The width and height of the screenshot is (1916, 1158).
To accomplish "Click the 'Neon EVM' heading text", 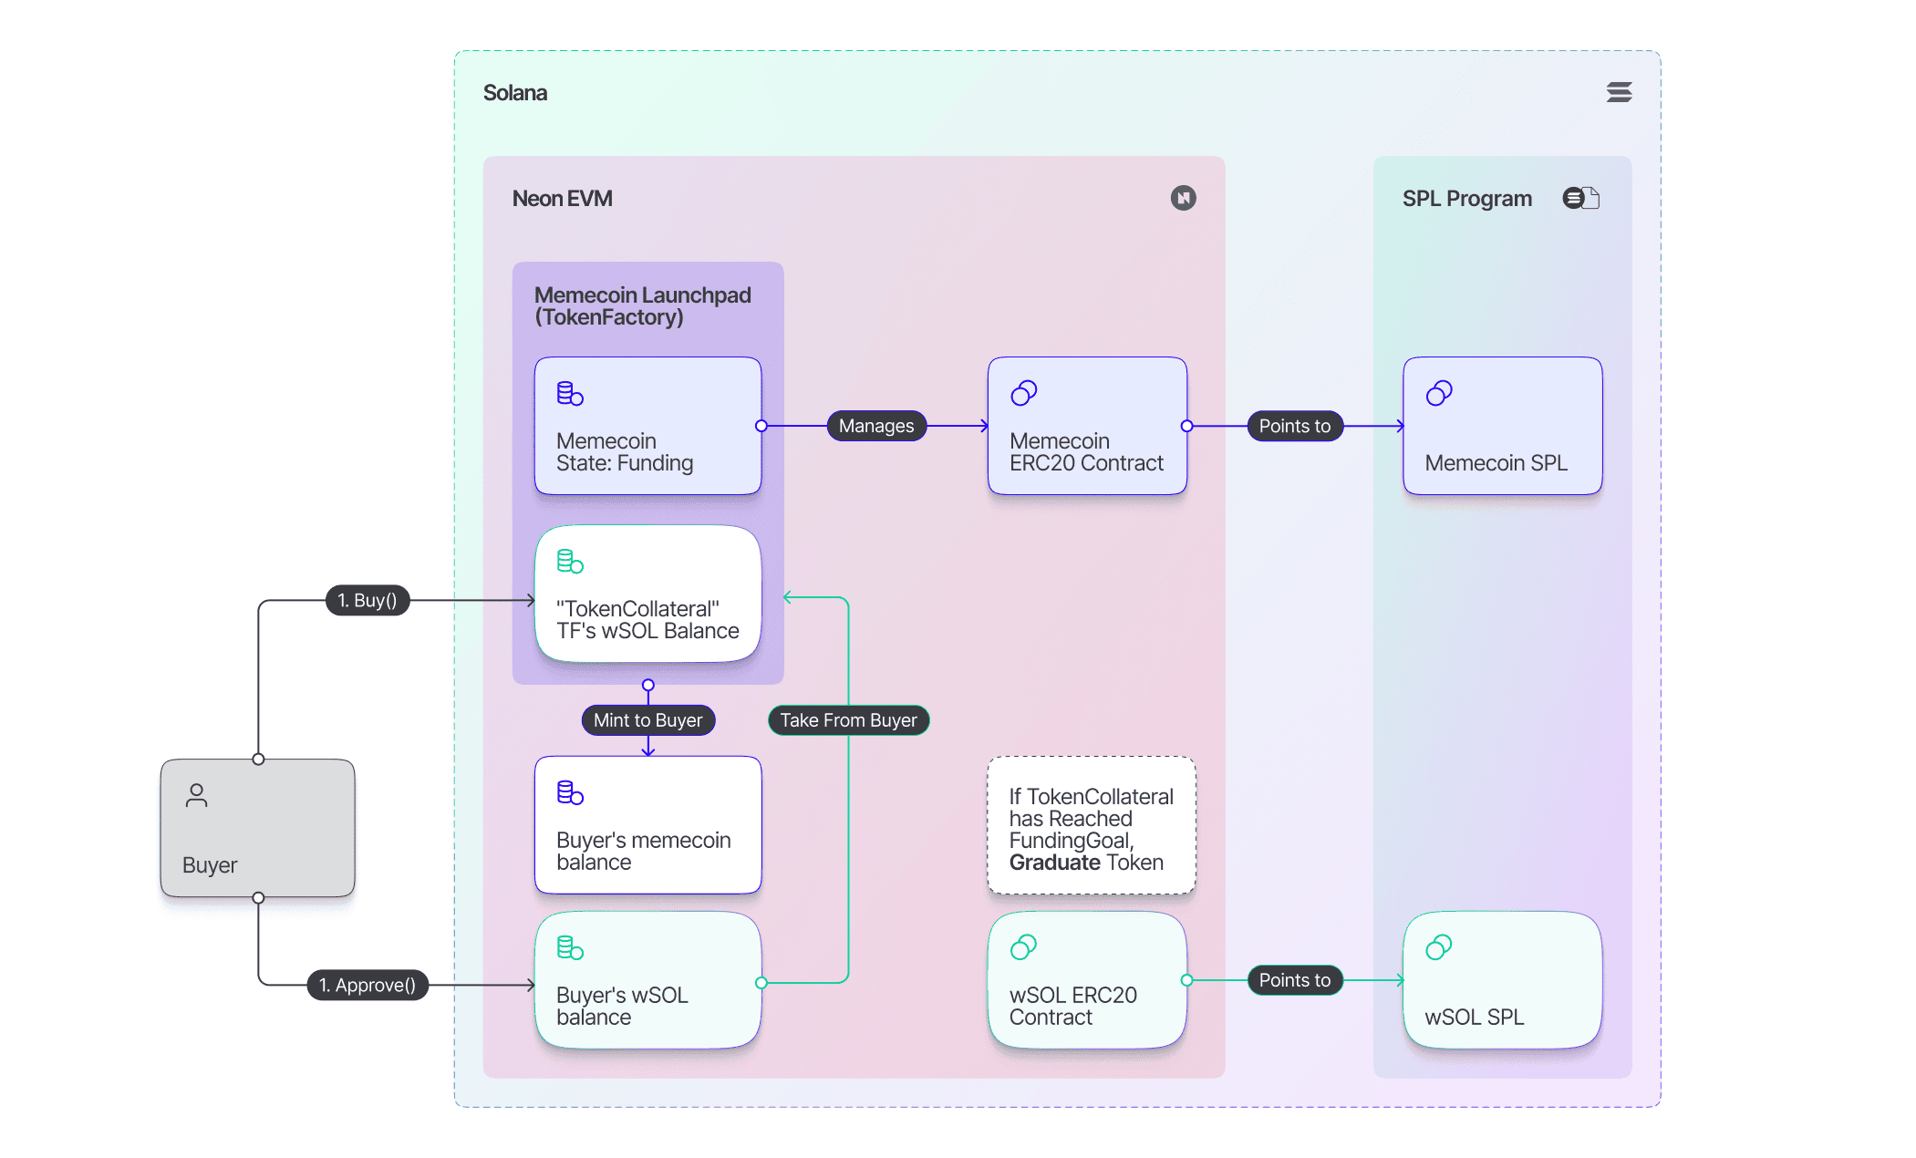I will pyautogui.click(x=562, y=199).
